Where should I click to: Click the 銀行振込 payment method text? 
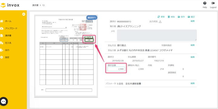tap(122, 45)
